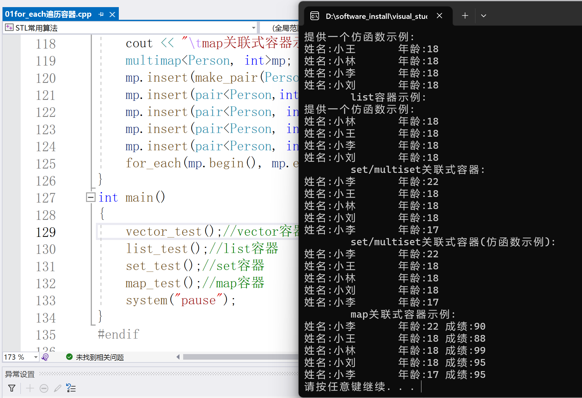Click the code cleanup wrench icon
Screen dimensions: 582x398
click(x=45, y=357)
